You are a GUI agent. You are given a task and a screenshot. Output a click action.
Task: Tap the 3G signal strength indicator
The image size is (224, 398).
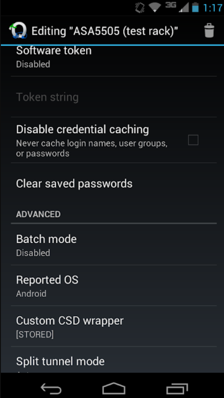[x=177, y=8]
